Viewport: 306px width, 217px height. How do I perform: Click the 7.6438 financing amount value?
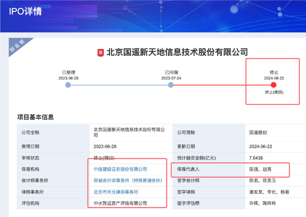tap(256, 158)
